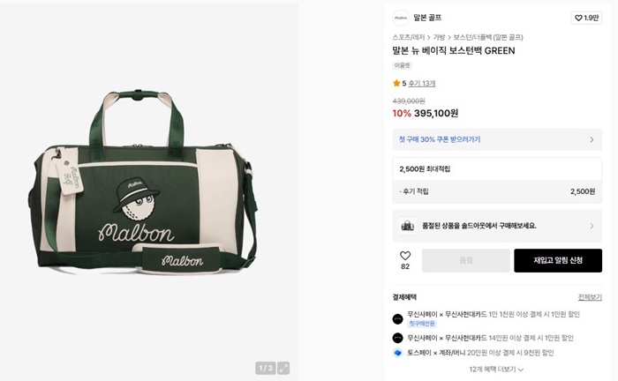618x381 pixels.
Task: Click the orange star rating icon
Action: tap(396, 83)
